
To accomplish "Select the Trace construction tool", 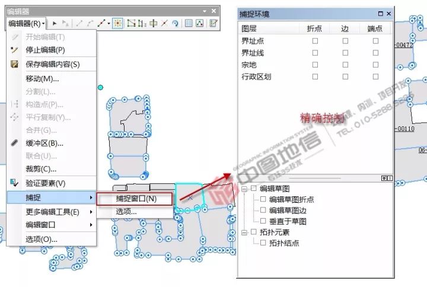I will pyautogui.click(x=101, y=24).
